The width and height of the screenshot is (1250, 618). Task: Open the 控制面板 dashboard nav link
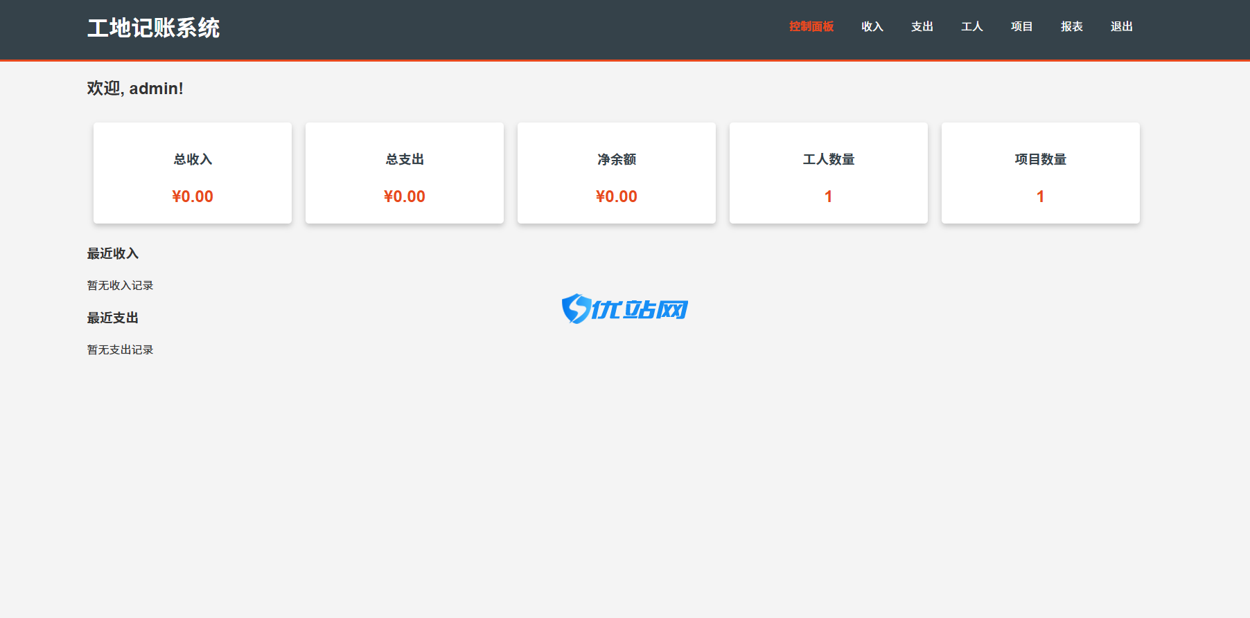811,26
